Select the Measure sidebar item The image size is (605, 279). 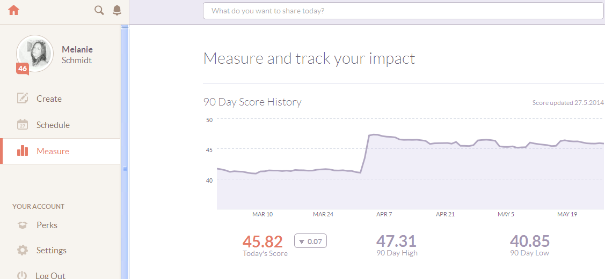point(53,151)
